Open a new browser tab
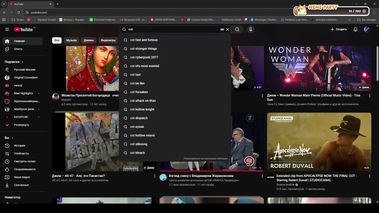Image resolution: width=379 pixels, height=213 pixels. [57, 4]
